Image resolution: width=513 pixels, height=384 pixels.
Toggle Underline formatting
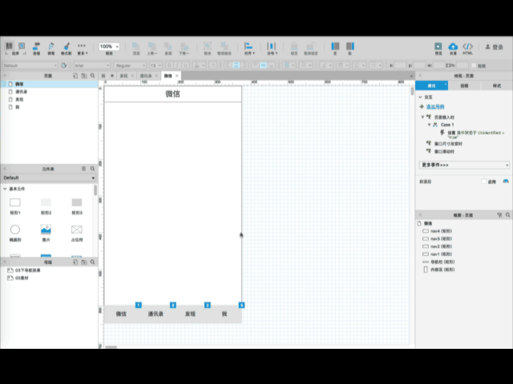click(185, 66)
